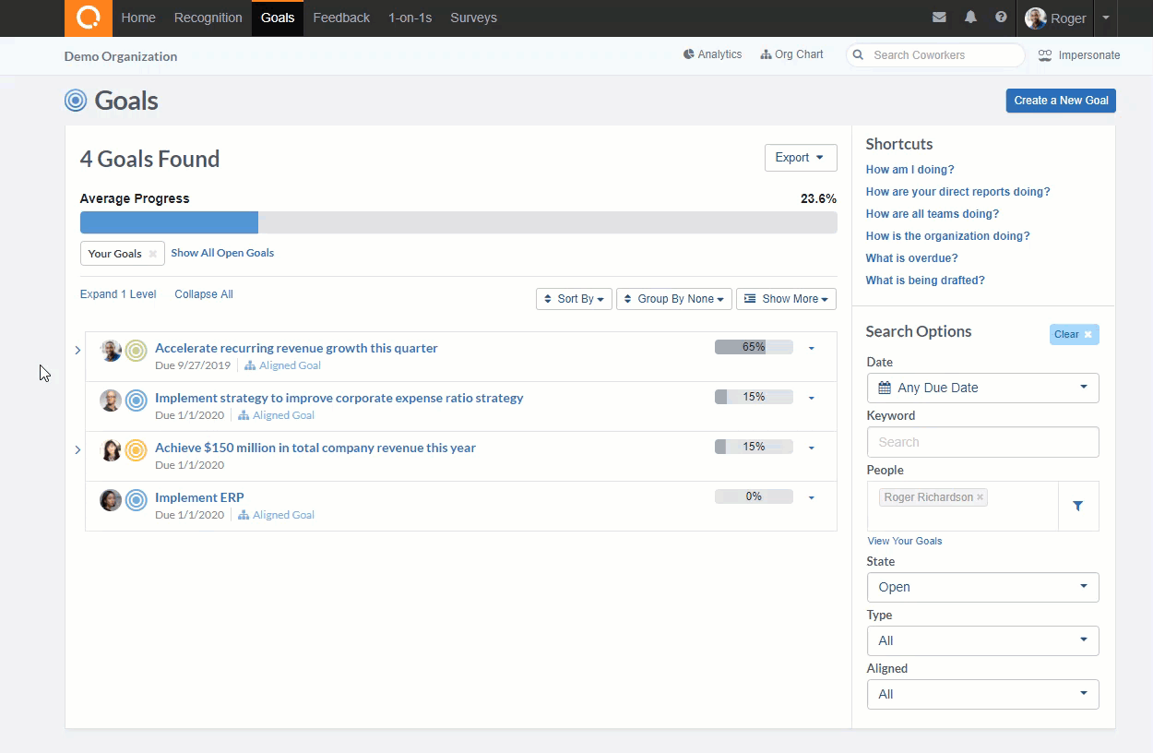Click the orange app logo icon

point(89,18)
